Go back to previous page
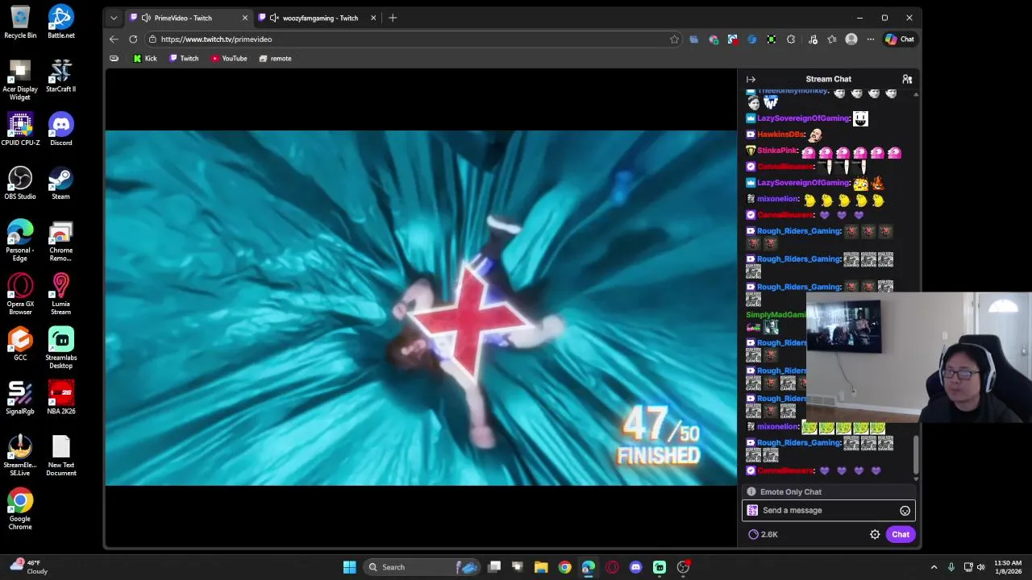 tap(114, 39)
